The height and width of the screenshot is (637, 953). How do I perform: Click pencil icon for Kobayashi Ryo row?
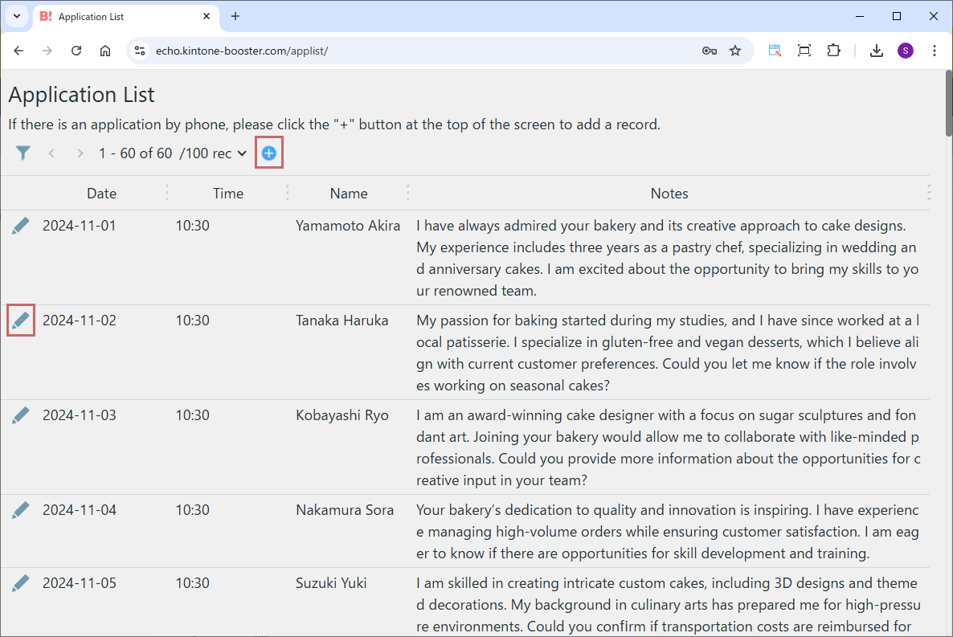(21, 416)
